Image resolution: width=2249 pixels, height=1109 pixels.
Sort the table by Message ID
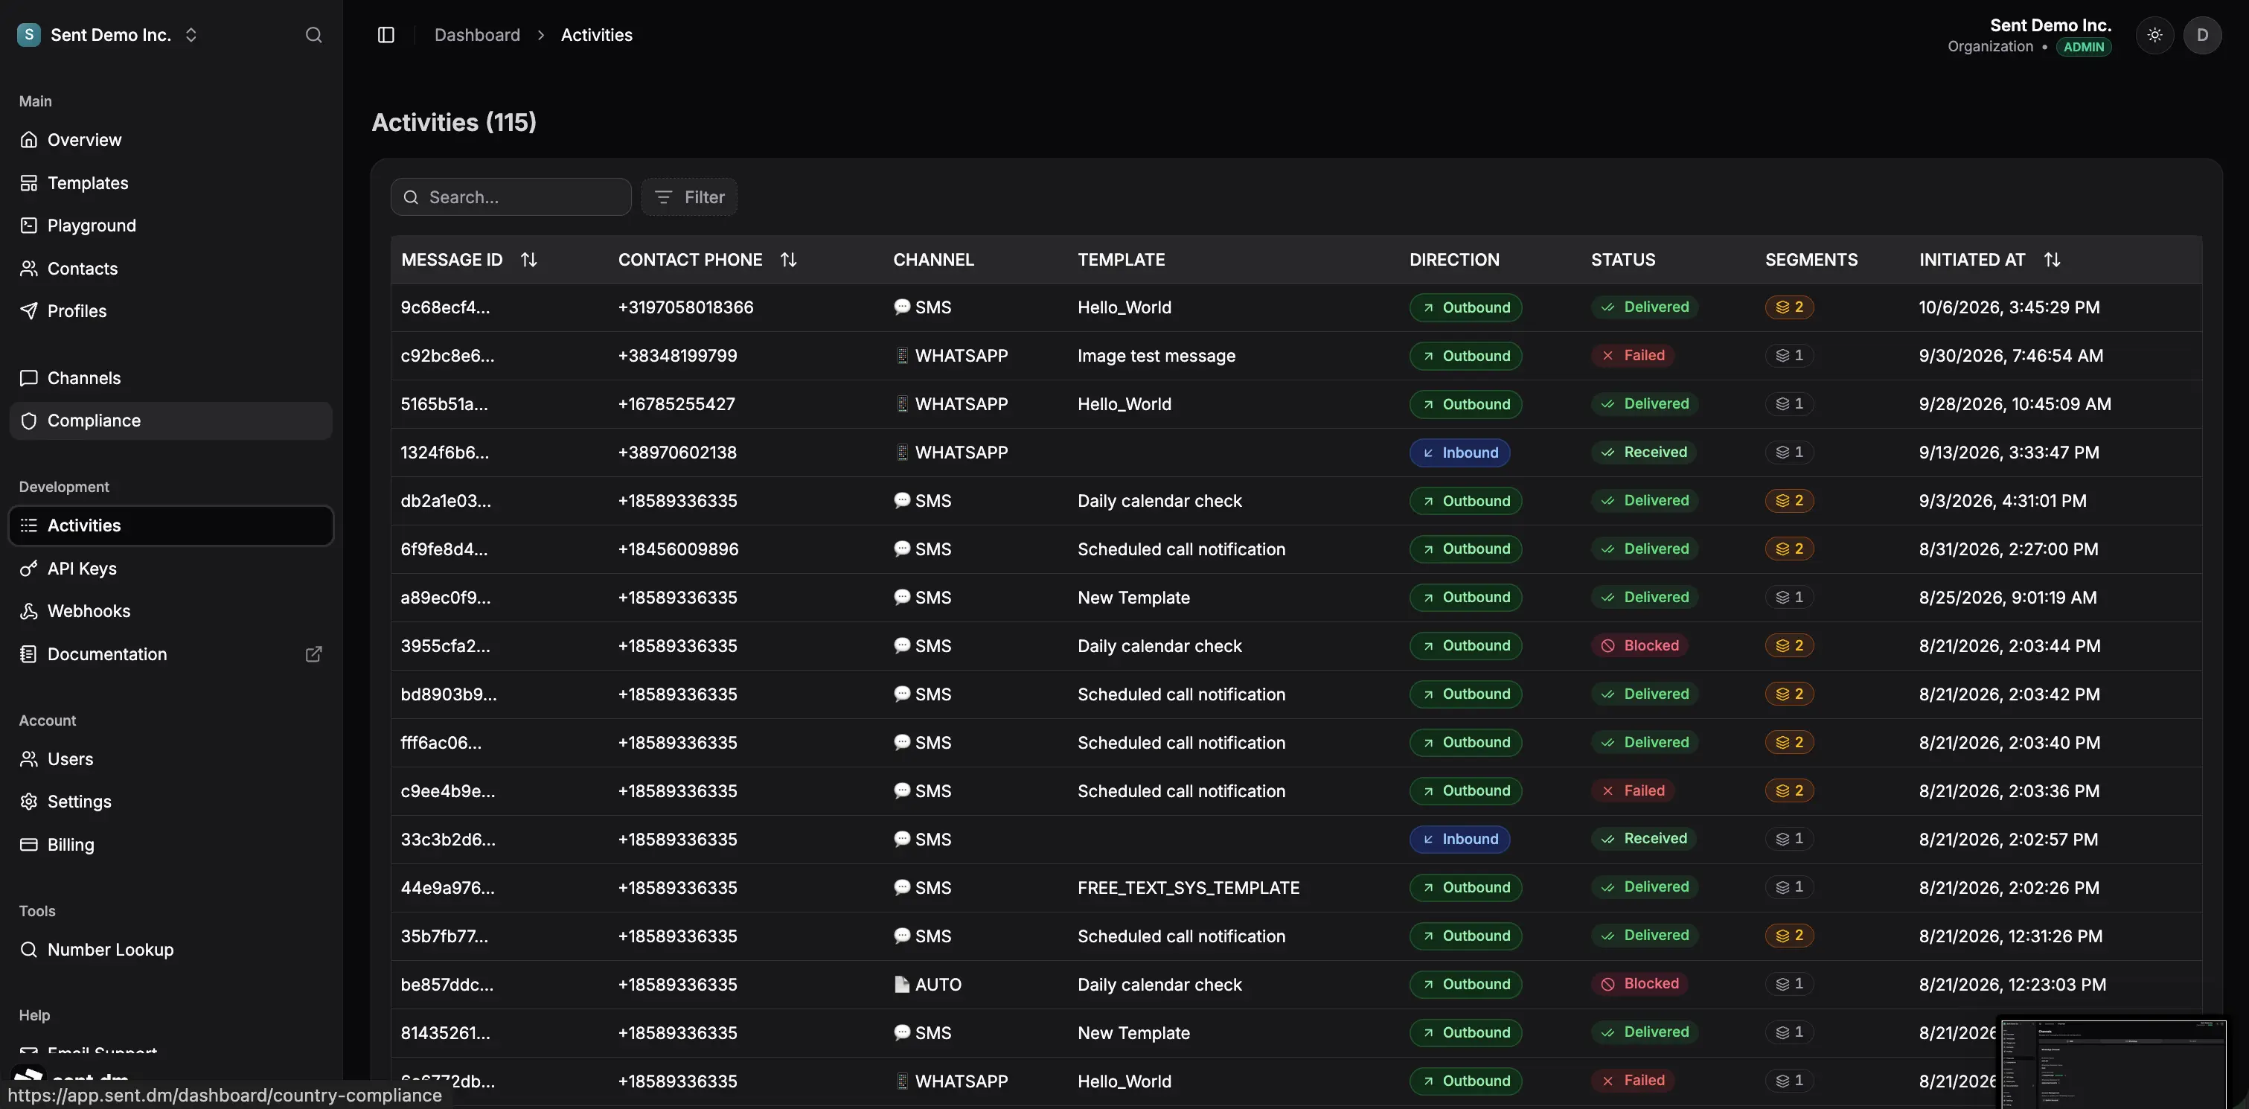tap(528, 259)
